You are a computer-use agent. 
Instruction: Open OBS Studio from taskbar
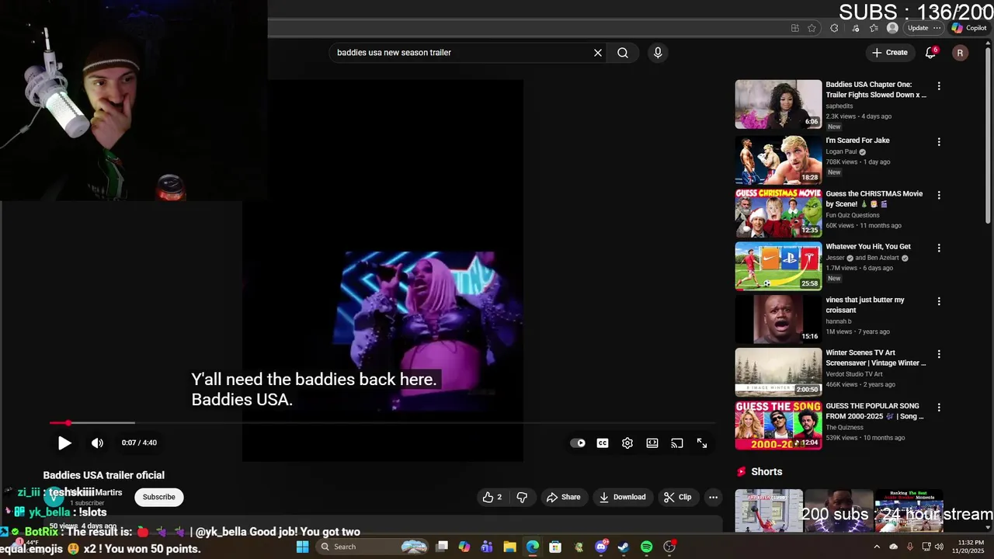tap(669, 547)
